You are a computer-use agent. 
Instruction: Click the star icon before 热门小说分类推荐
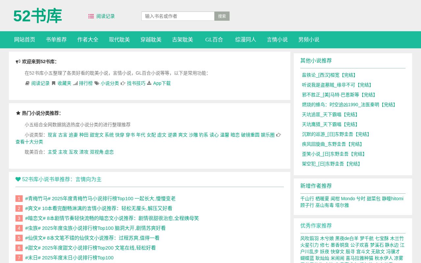[18, 113]
